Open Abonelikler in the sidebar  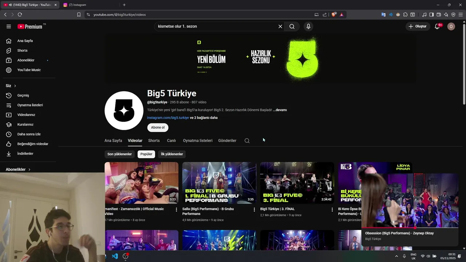tap(29, 60)
